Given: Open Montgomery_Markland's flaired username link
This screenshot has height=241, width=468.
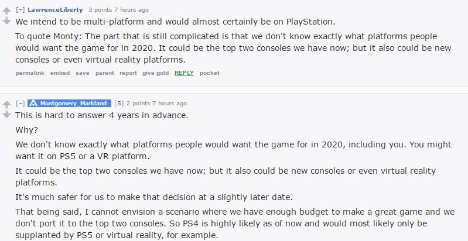Looking at the screenshot, I should 73,104.
